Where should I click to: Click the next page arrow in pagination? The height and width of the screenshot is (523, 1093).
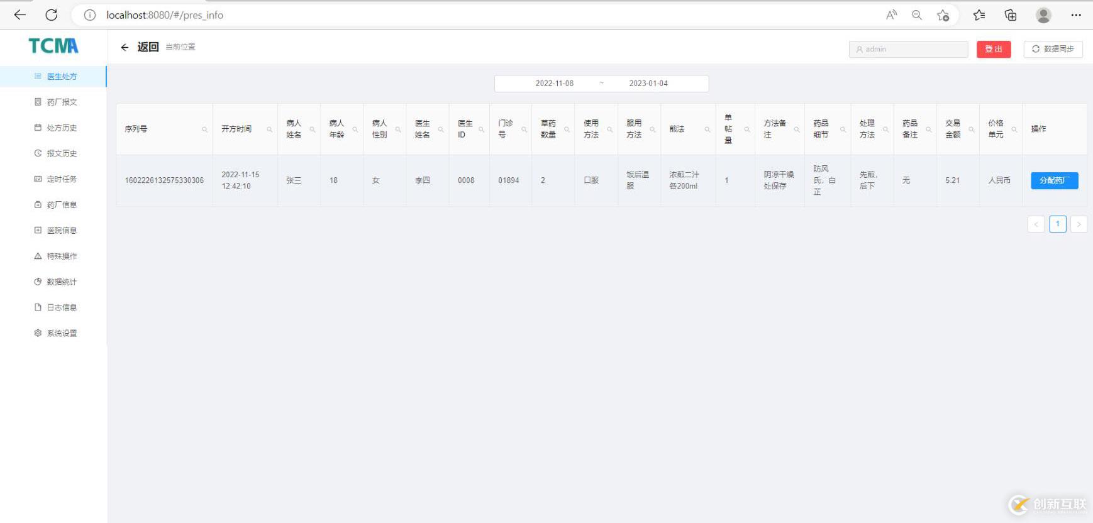pos(1079,224)
